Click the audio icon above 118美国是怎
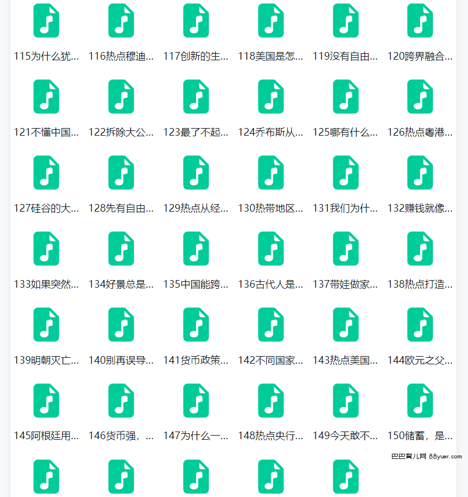This screenshot has width=468, height=497. 271,20
